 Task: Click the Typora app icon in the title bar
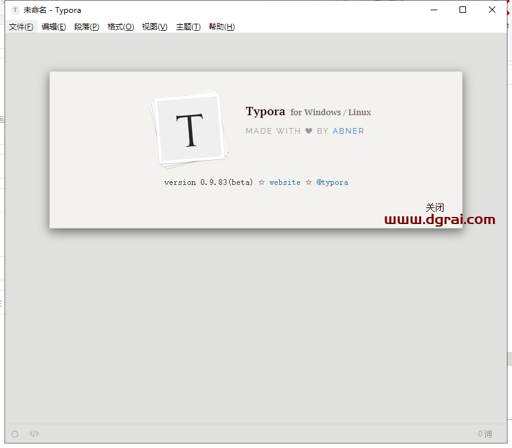click(x=14, y=10)
